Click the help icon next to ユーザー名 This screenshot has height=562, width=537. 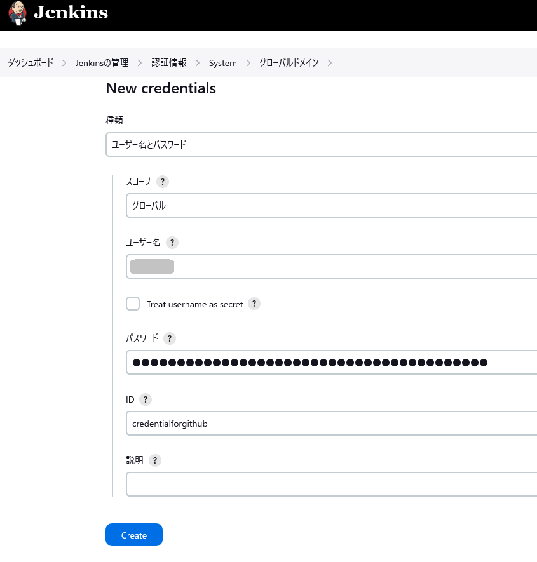pyautogui.click(x=172, y=243)
